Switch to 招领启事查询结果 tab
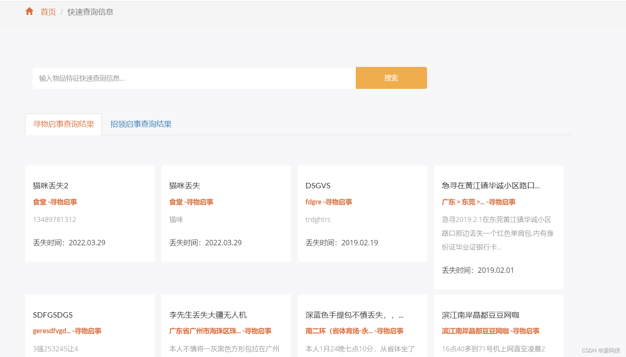This screenshot has width=626, height=357. point(141,124)
